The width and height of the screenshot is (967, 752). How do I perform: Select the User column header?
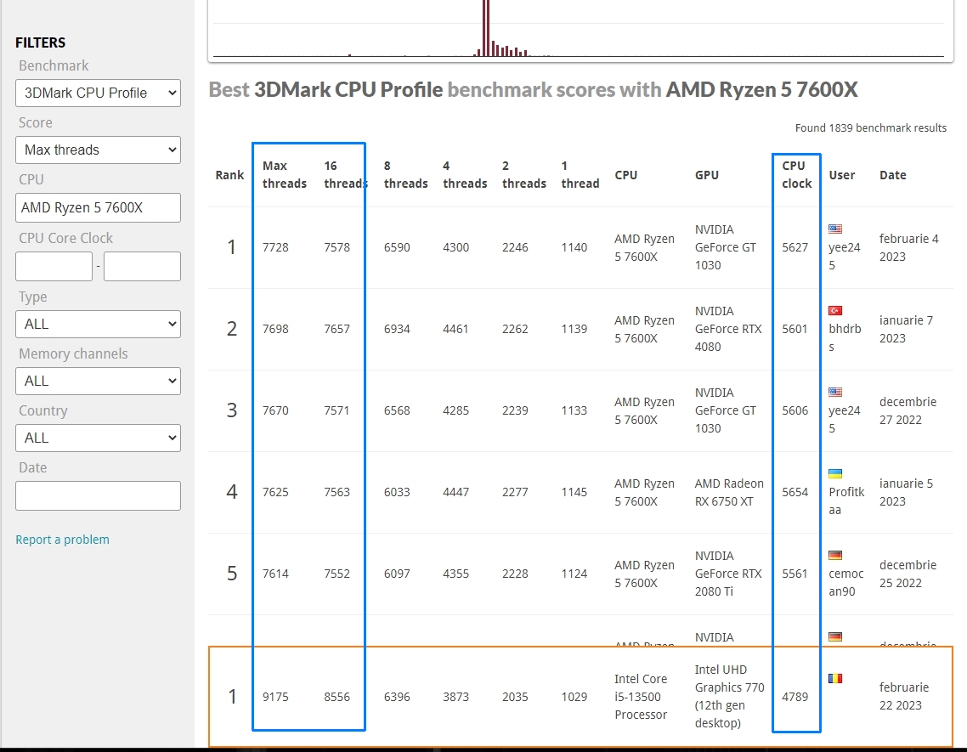842,175
